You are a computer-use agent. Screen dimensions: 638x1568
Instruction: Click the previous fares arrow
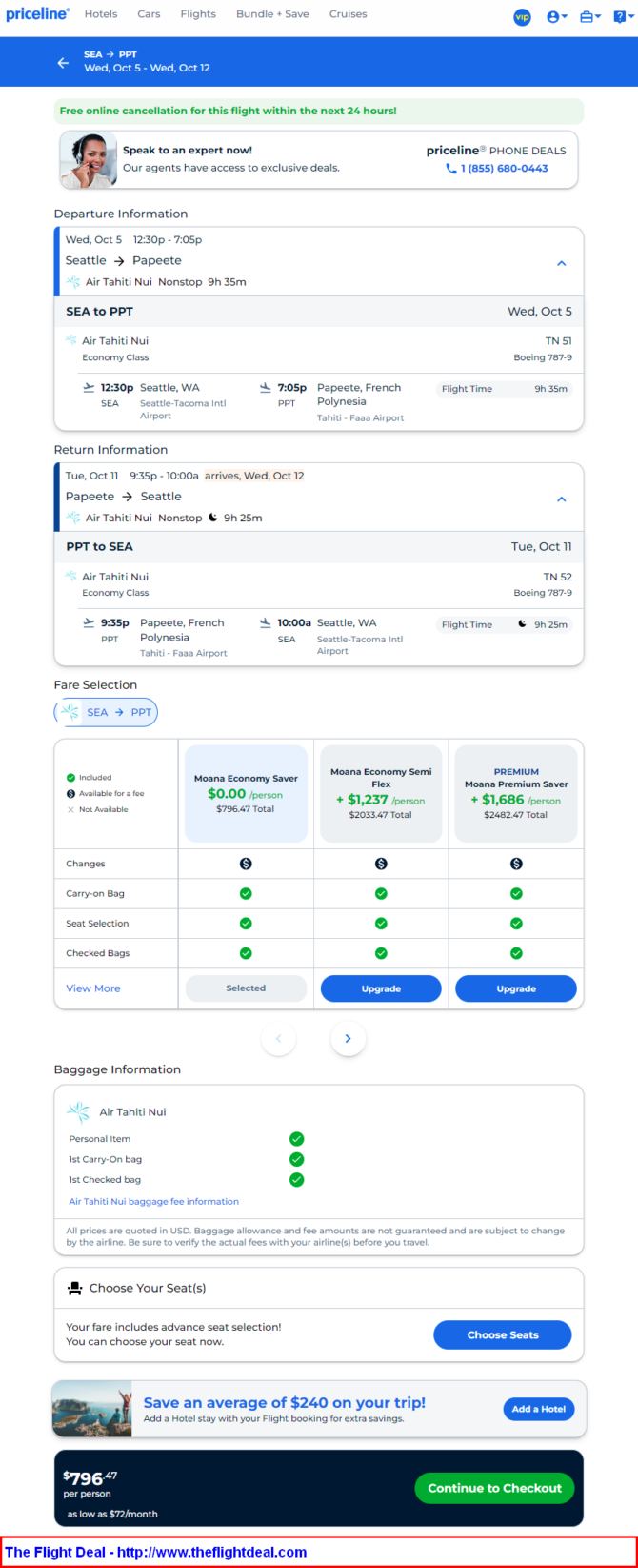click(278, 1039)
